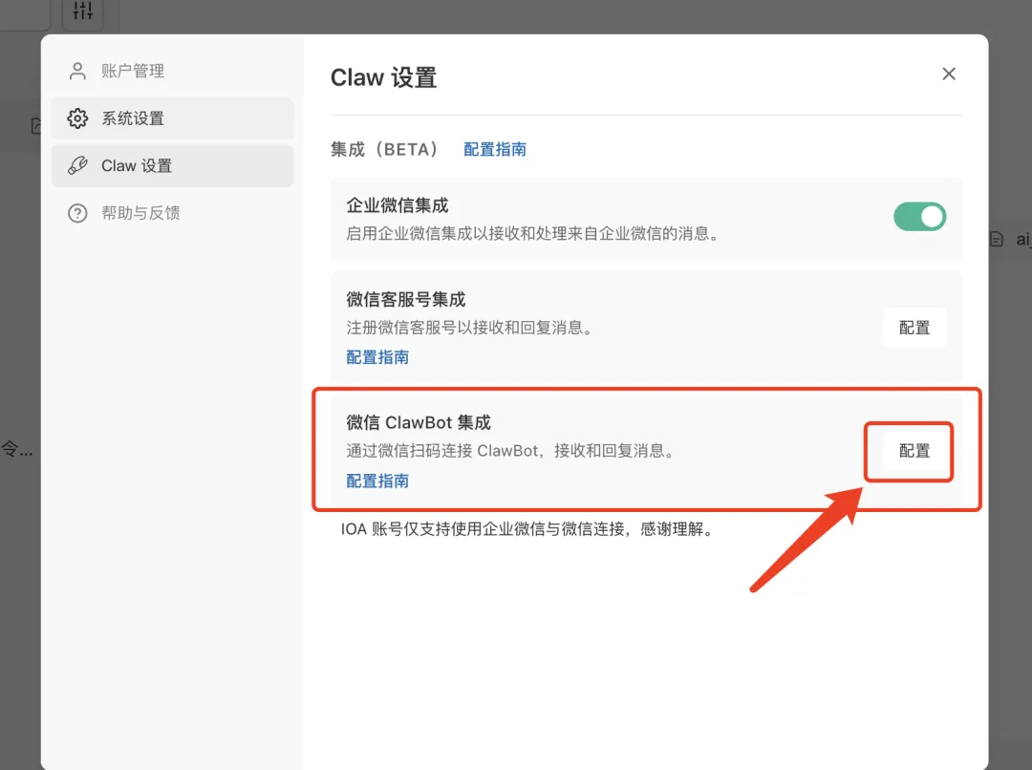Open 帮助与反馈 in the sidebar
The image size is (1032, 770).
tap(172, 213)
